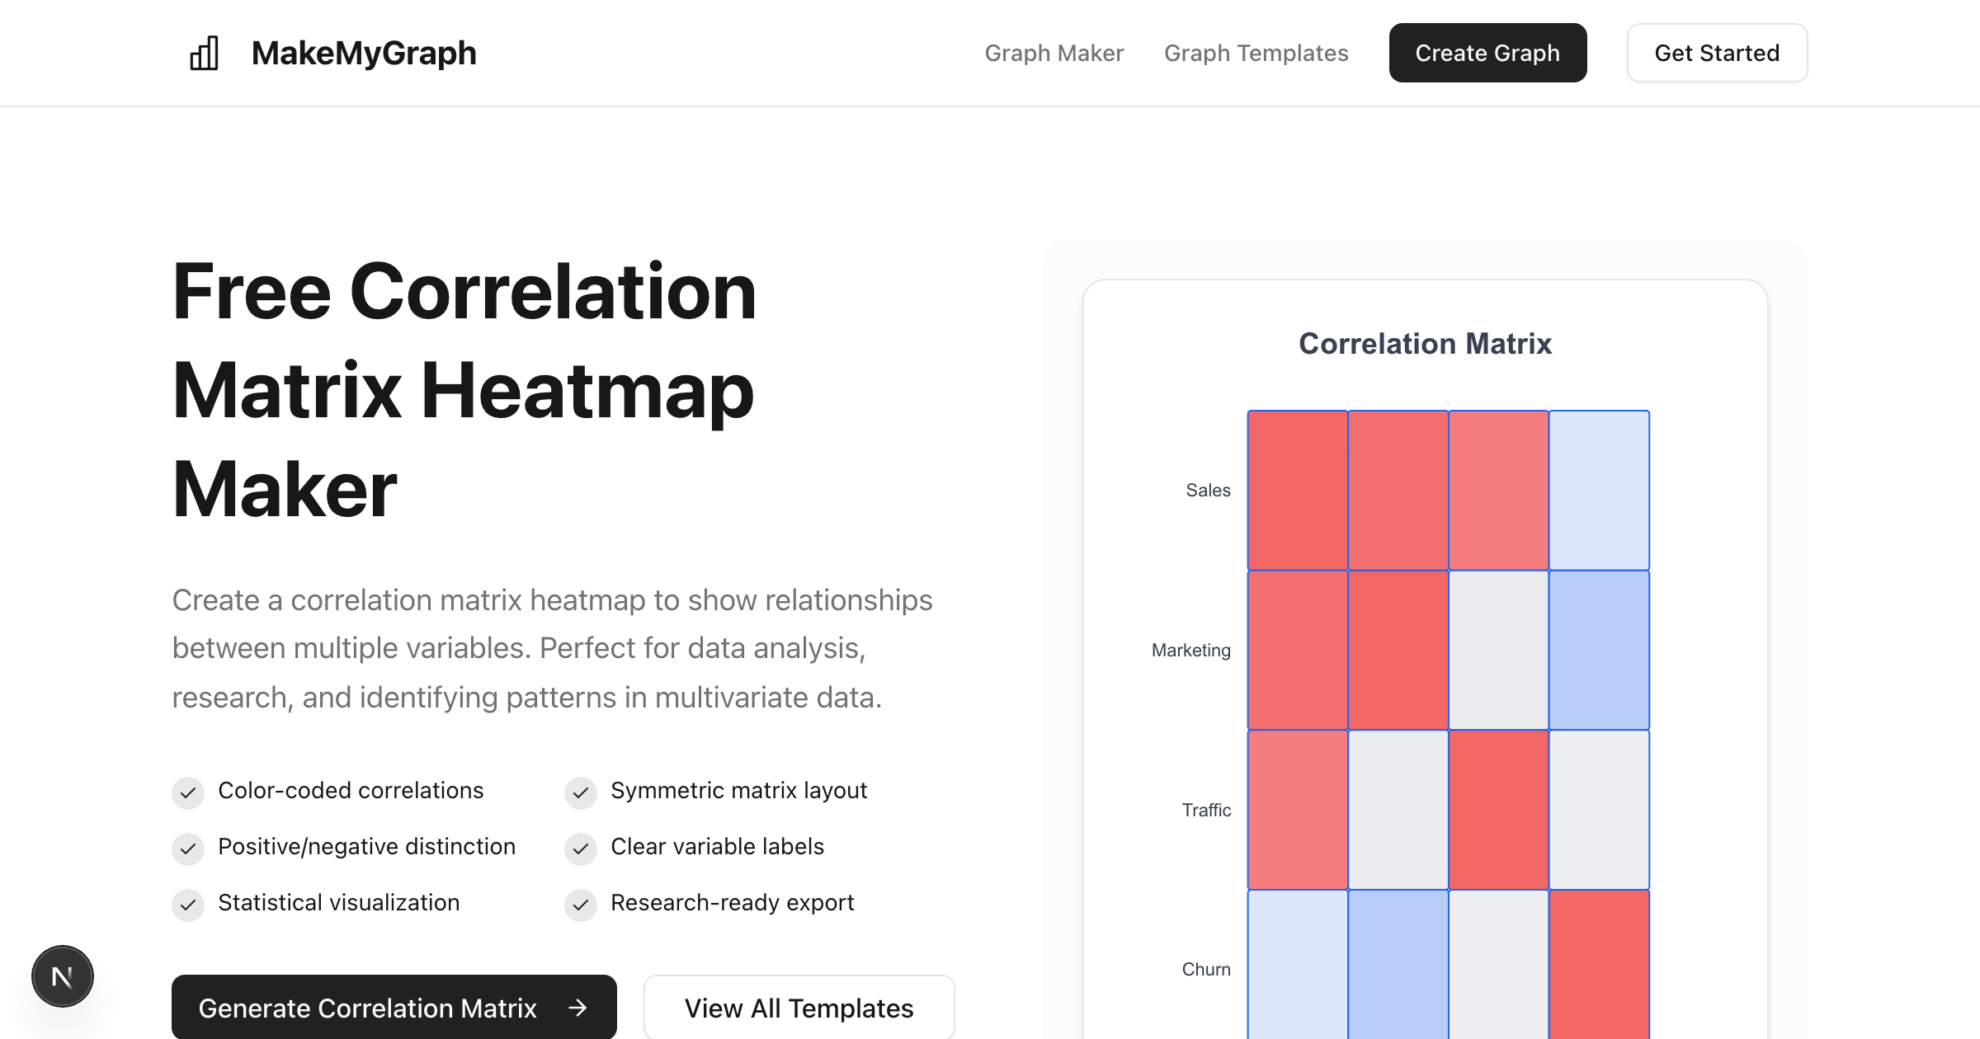The image size is (1980, 1039).
Task: Toggle the Color-coded correlations feature checkmark
Action: pyautogui.click(x=188, y=792)
